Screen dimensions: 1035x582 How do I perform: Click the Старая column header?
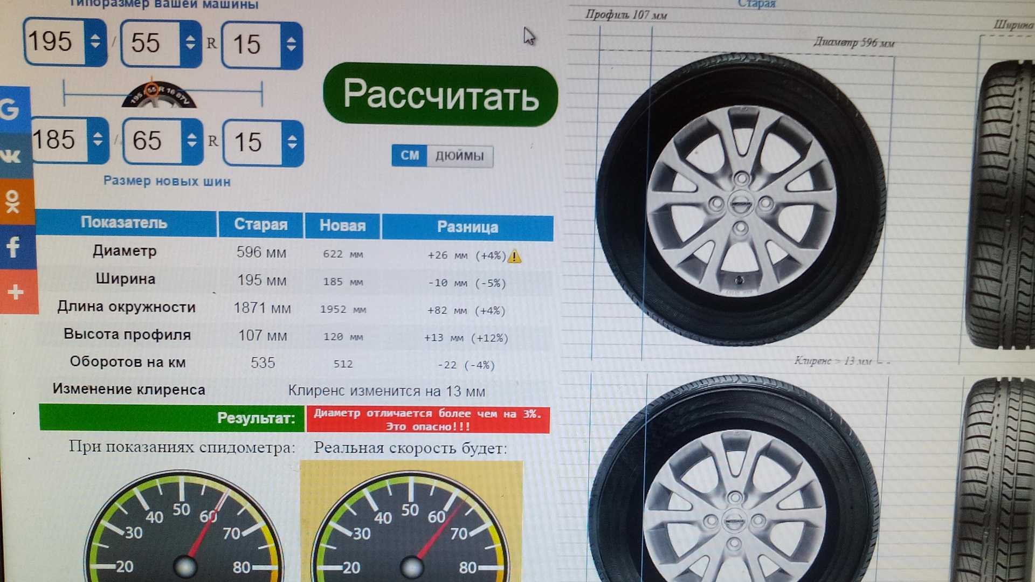[260, 225]
